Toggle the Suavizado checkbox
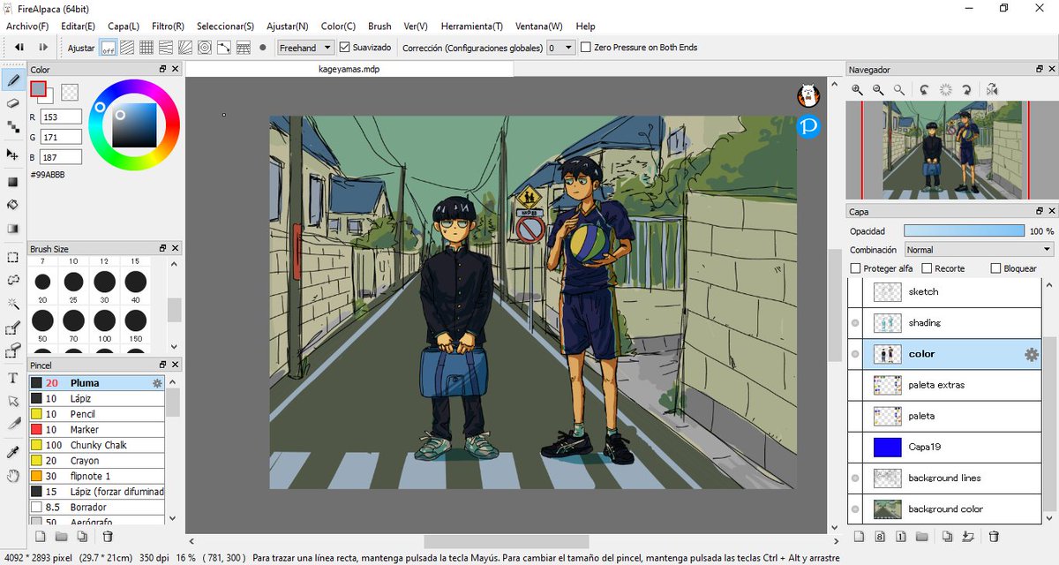This screenshot has width=1059, height=565. [345, 48]
